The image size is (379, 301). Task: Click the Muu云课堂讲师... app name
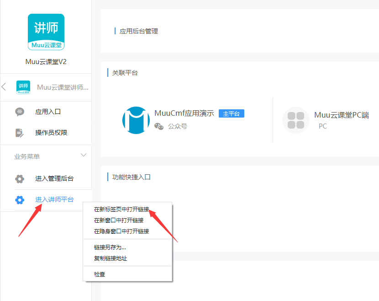tap(63, 87)
